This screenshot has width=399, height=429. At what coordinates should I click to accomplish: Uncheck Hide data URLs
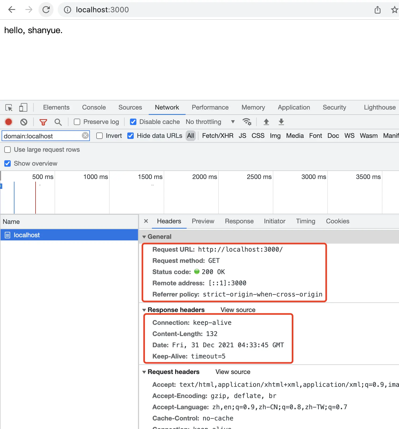tap(131, 136)
